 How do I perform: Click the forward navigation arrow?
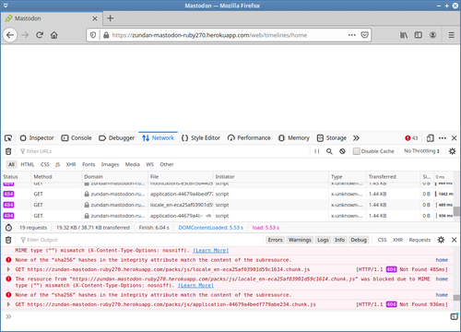25,35
